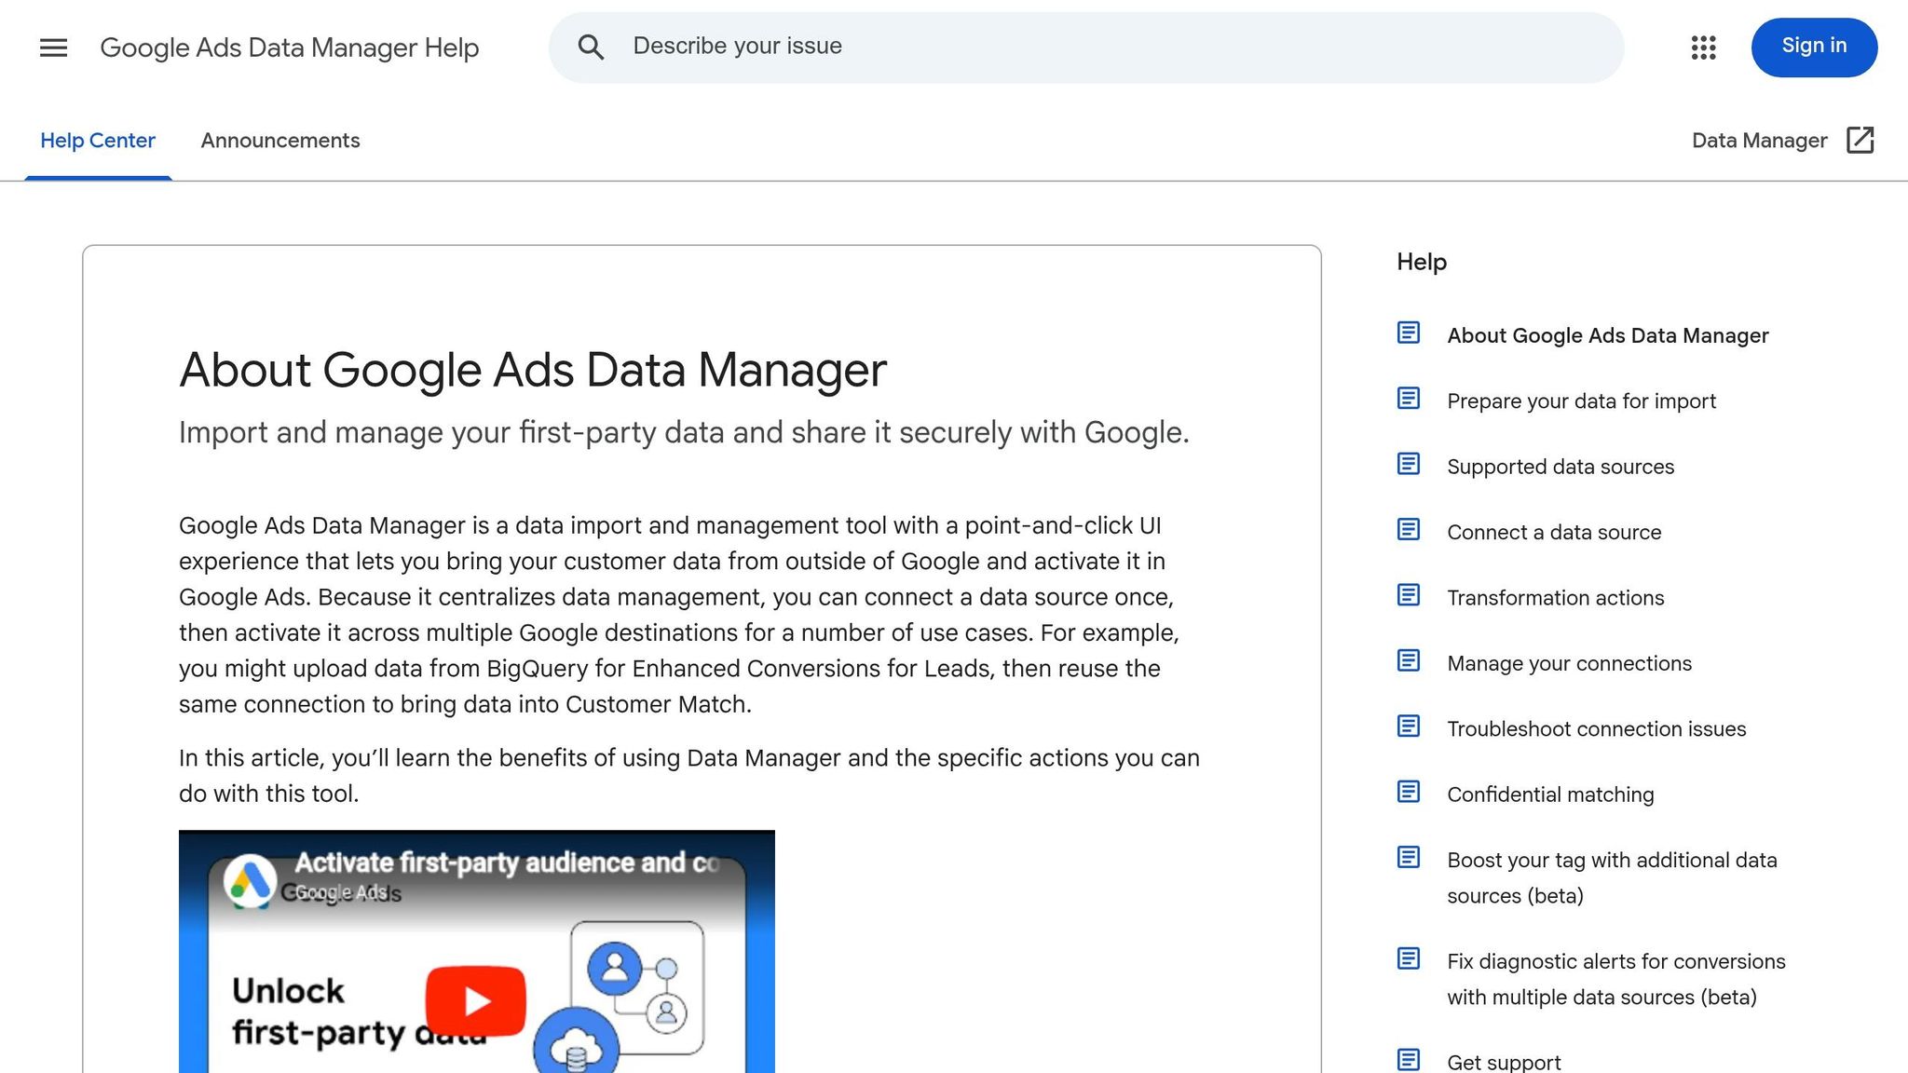Click article icon beside Supported data sources
This screenshot has height=1073, width=1908.
pos(1409,464)
